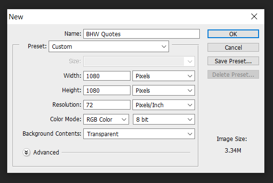
Task: Close the New dialog window
Action: coord(254,16)
